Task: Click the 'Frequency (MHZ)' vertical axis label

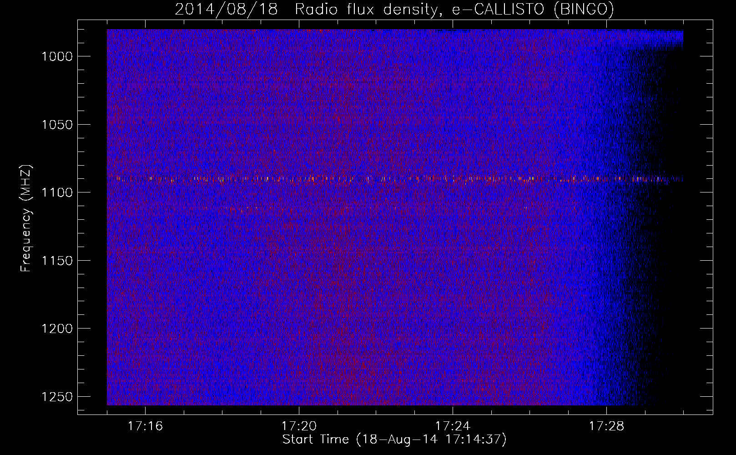Action: (26, 218)
